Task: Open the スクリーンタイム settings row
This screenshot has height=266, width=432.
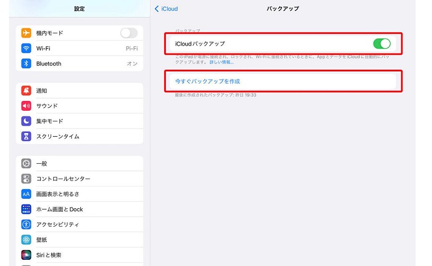Action: click(x=80, y=136)
